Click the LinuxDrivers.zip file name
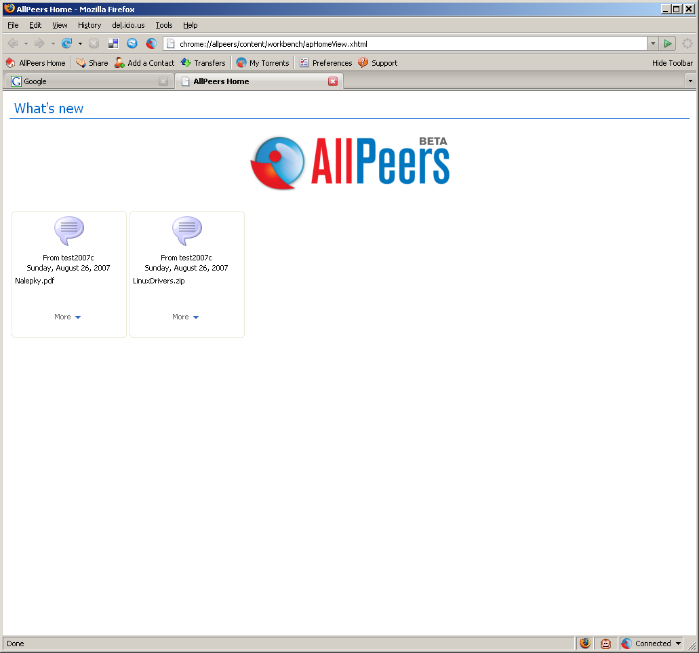The image size is (699, 653). 159,281
